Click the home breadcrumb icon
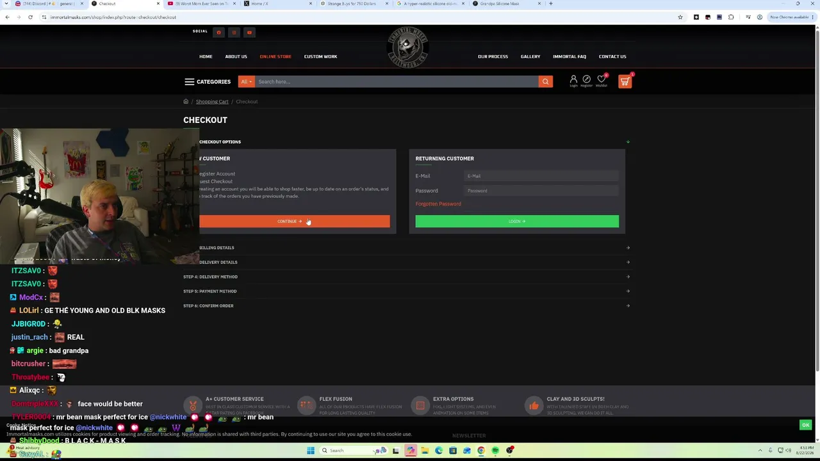 pos(186,101)
